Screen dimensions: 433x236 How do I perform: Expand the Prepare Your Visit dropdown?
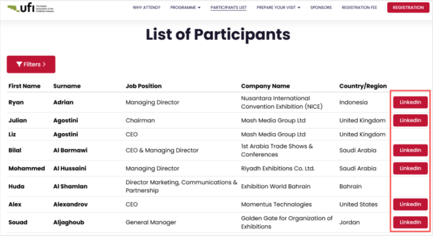(278, 8)
